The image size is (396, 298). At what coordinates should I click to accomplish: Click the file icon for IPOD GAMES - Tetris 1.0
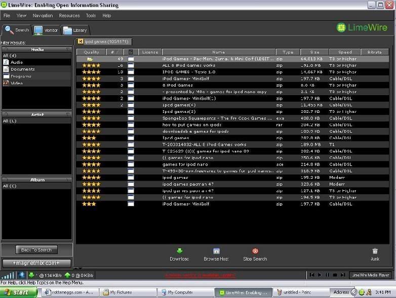point(131,72)
